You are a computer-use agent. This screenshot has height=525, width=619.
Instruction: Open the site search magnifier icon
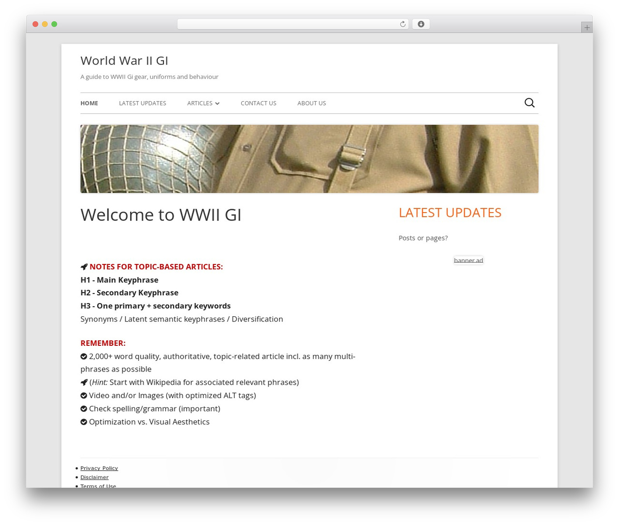530,103
